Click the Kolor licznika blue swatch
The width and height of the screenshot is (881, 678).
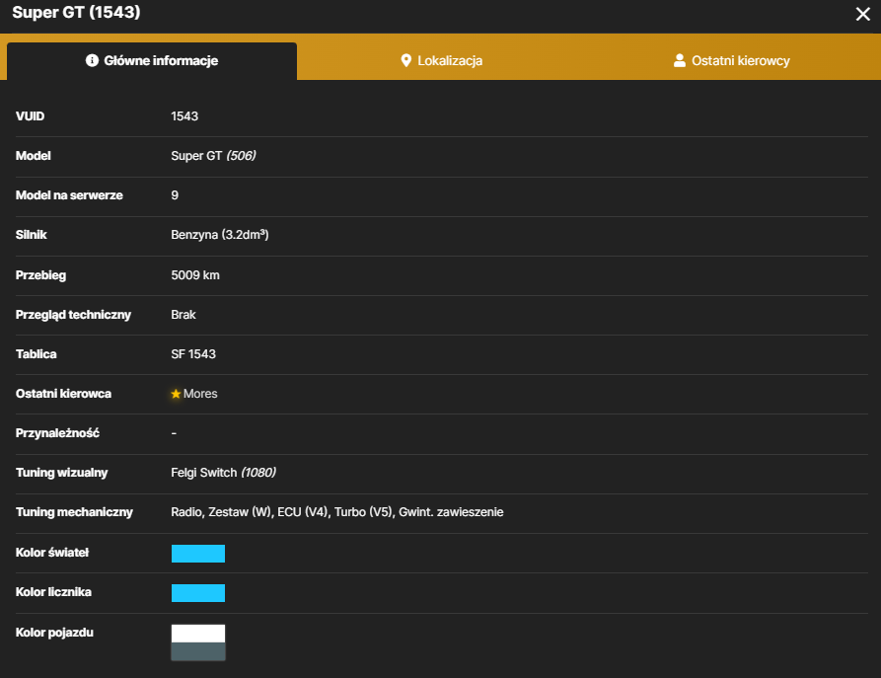(197, 593)
